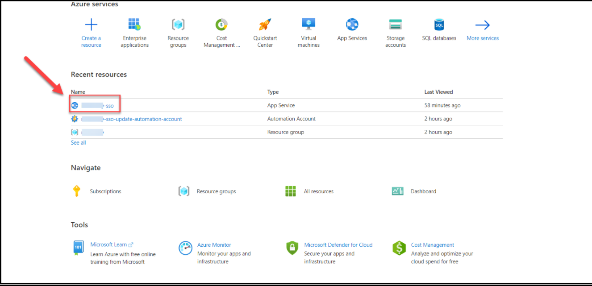Open the Resource groups service icon

[178, 25]
